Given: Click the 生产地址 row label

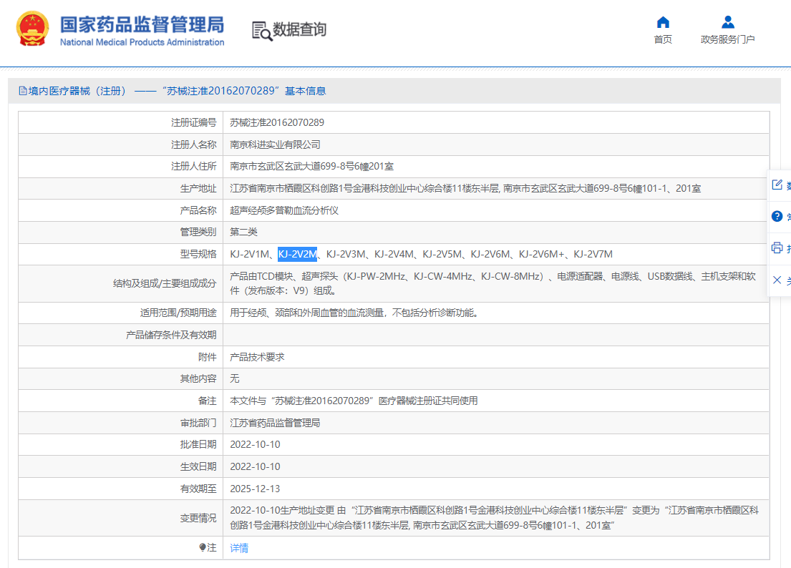Looking at the screenshot, I should point(198,188).
